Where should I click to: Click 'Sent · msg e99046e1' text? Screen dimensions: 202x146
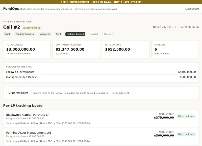pyautogui.click(x=17, y=141)
